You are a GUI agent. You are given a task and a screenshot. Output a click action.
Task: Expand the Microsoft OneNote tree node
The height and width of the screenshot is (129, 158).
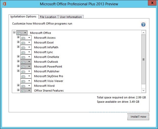(18, 56)
